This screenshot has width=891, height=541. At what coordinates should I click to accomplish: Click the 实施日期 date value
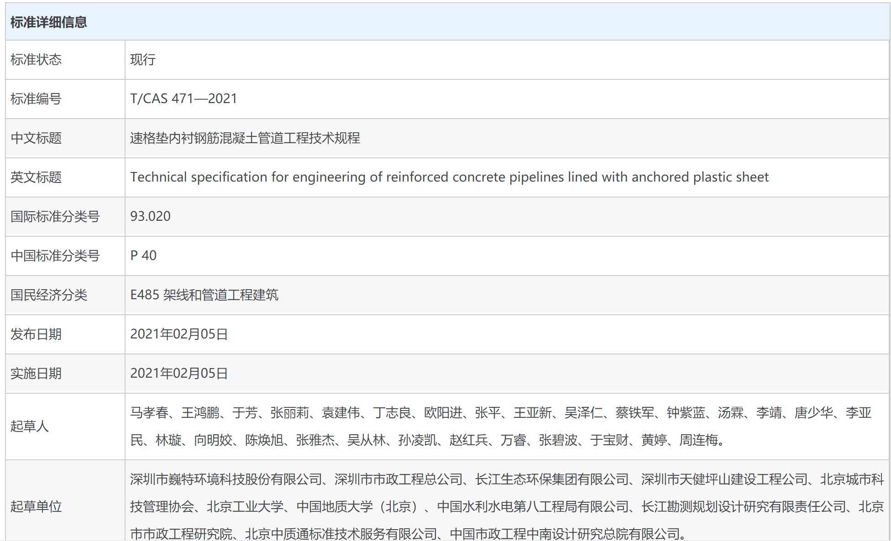(x=179, y=374)
